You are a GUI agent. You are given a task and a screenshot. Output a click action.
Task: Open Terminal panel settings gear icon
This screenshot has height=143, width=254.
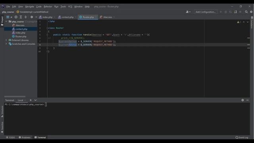[x=242, y=100]
